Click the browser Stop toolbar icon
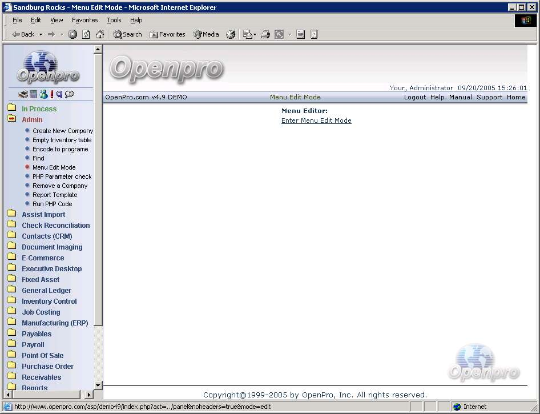The image size is (540, 414). point(72,34)
